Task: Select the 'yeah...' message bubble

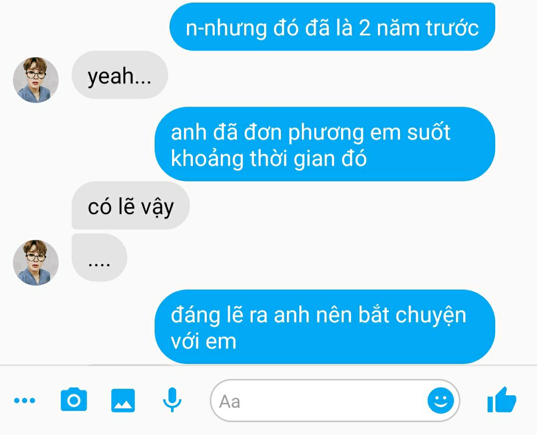Action: 119,75
